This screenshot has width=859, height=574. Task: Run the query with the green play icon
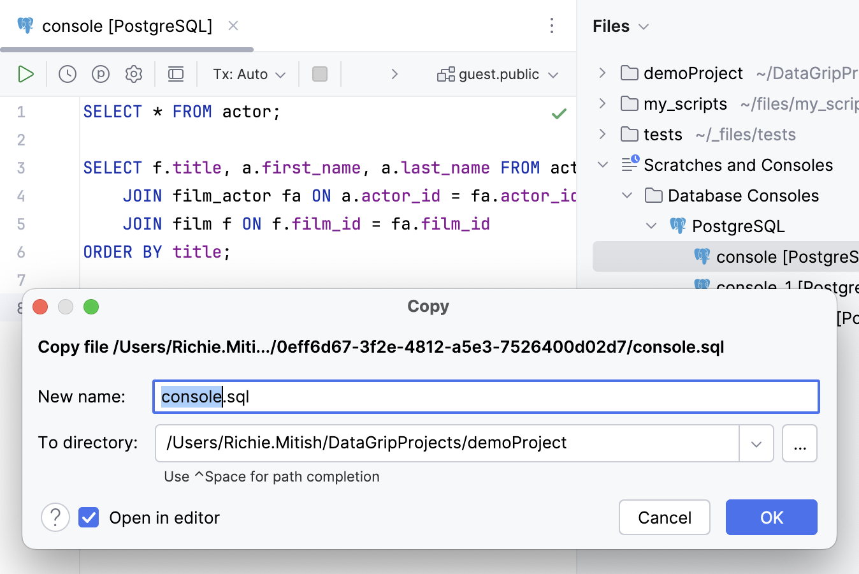point(25,74)
